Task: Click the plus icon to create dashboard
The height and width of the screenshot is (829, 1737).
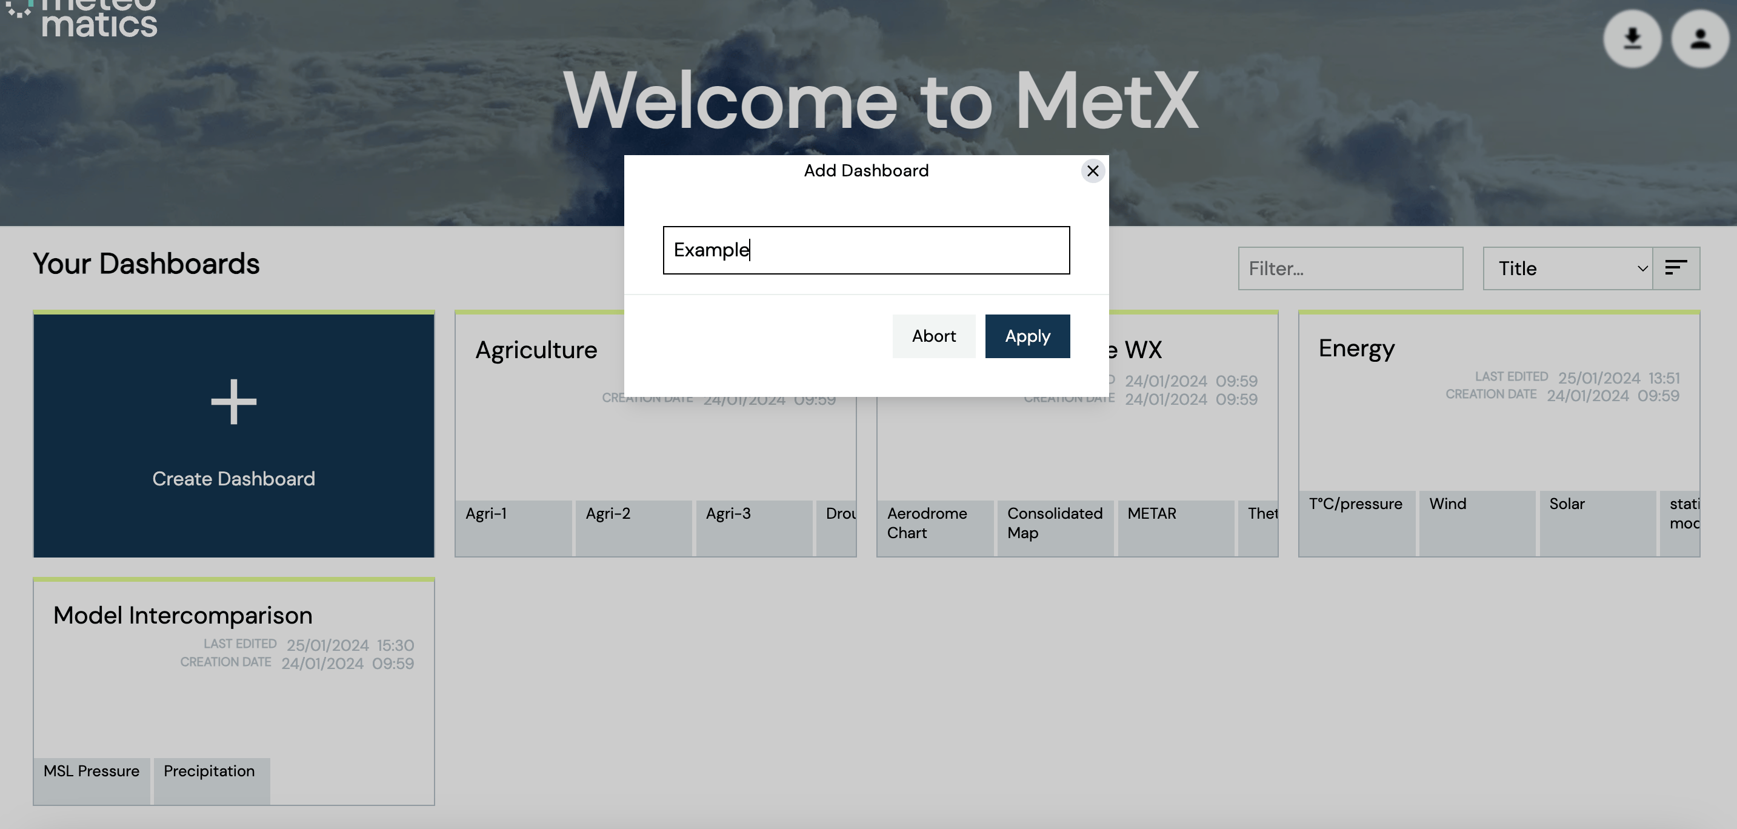Action: coord(233,402)
